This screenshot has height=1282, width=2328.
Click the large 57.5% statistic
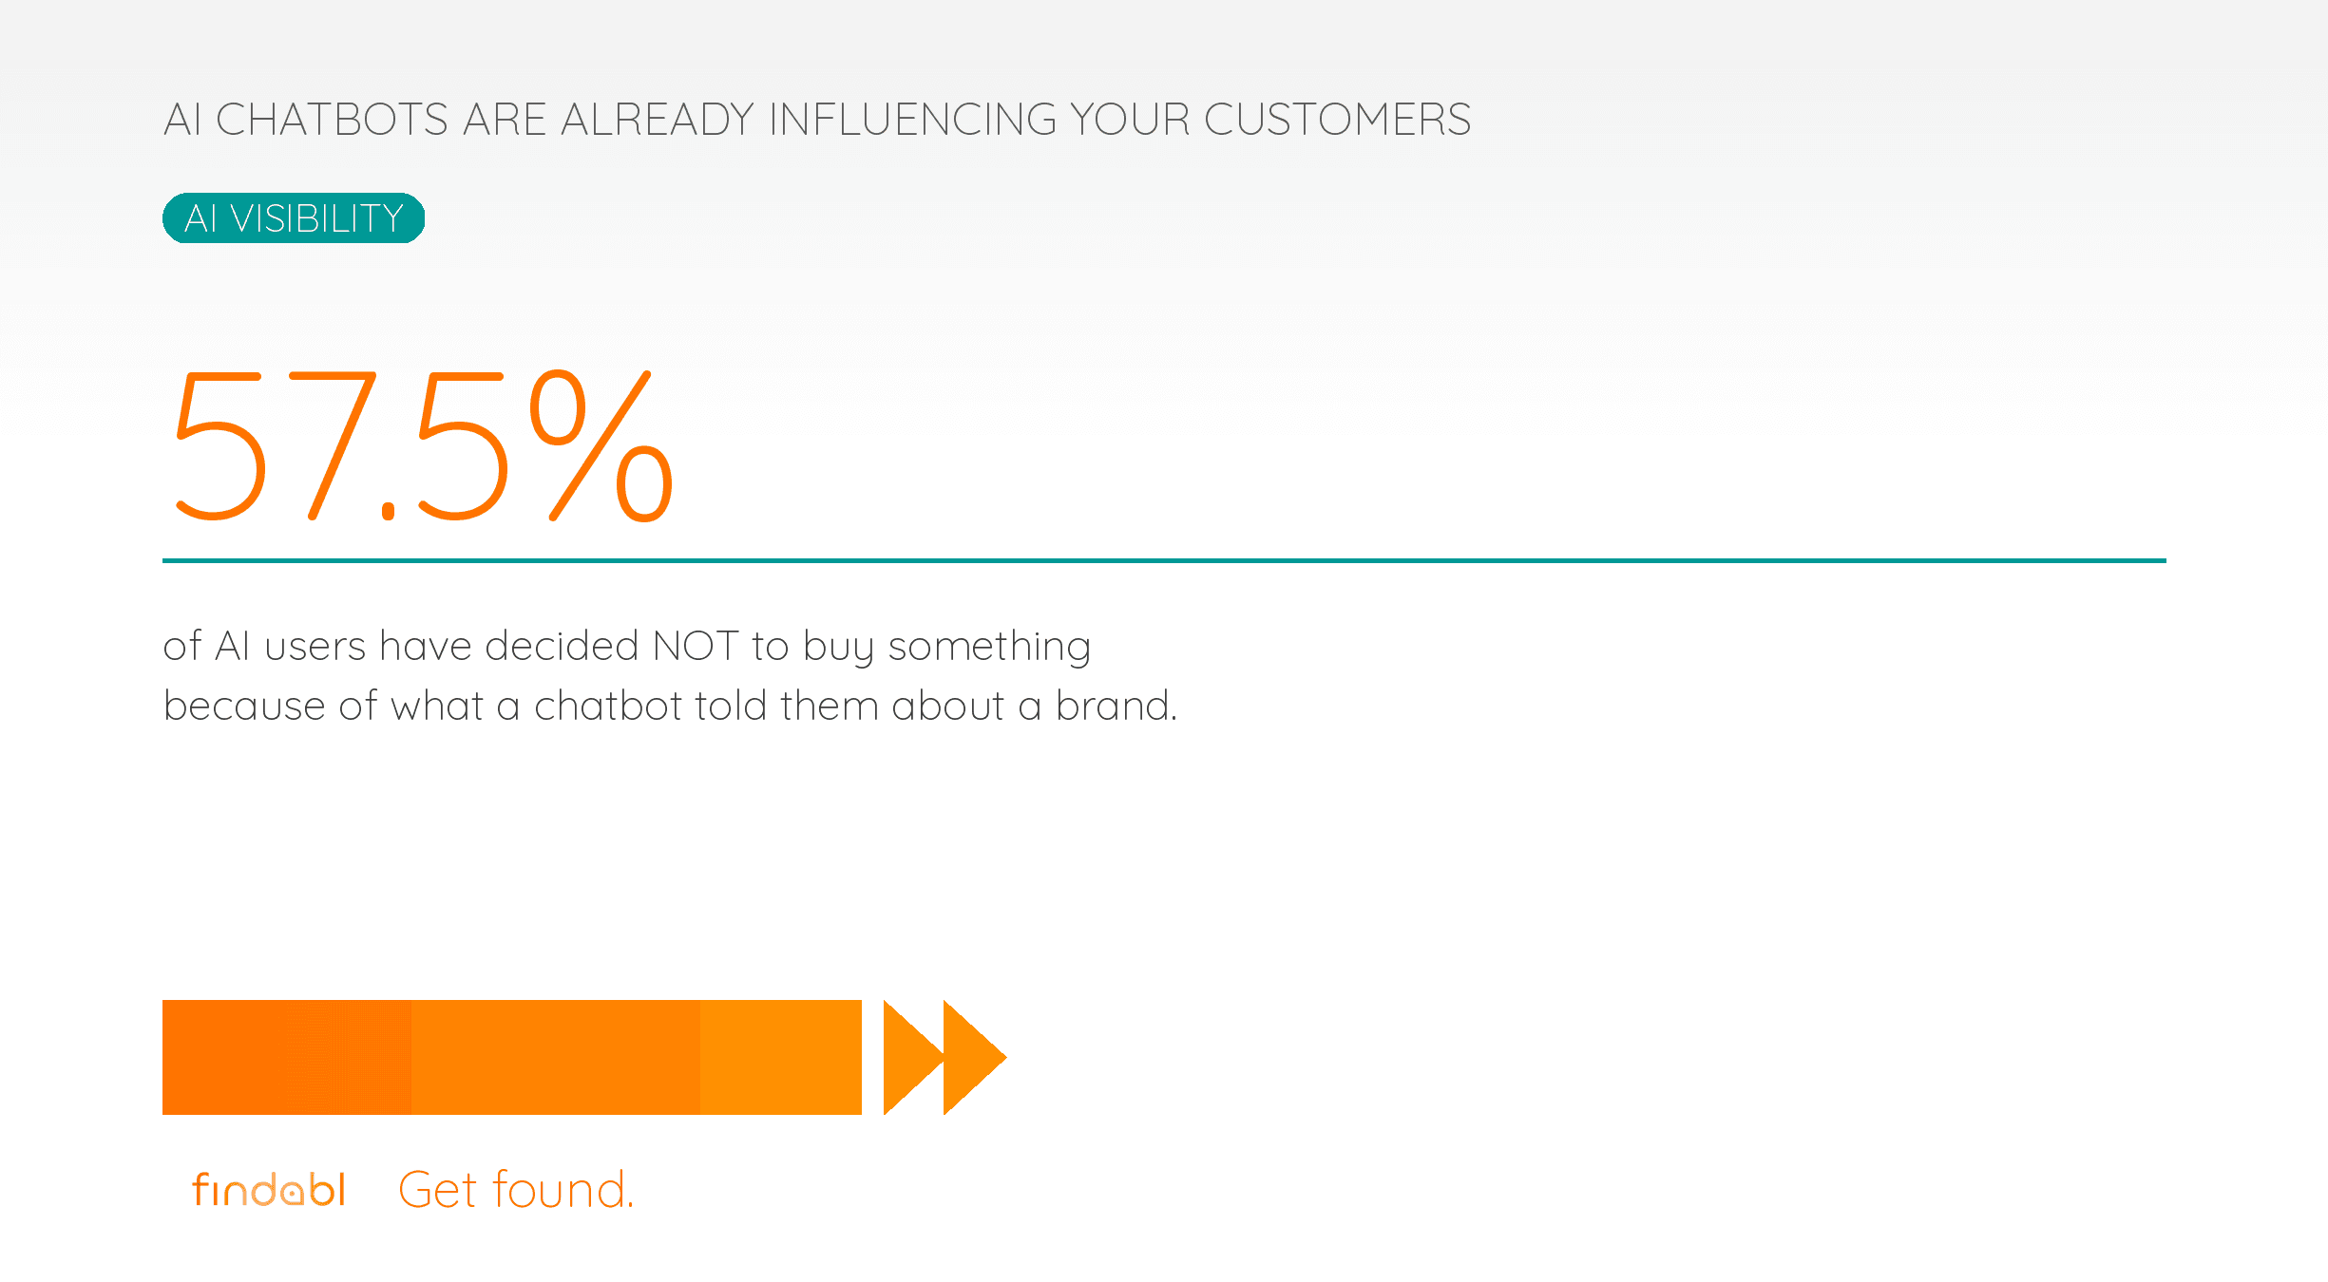point(424,446)
